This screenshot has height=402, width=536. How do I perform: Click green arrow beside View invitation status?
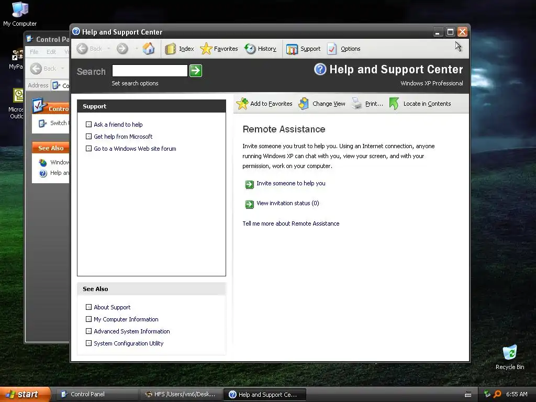pos(250,204)
